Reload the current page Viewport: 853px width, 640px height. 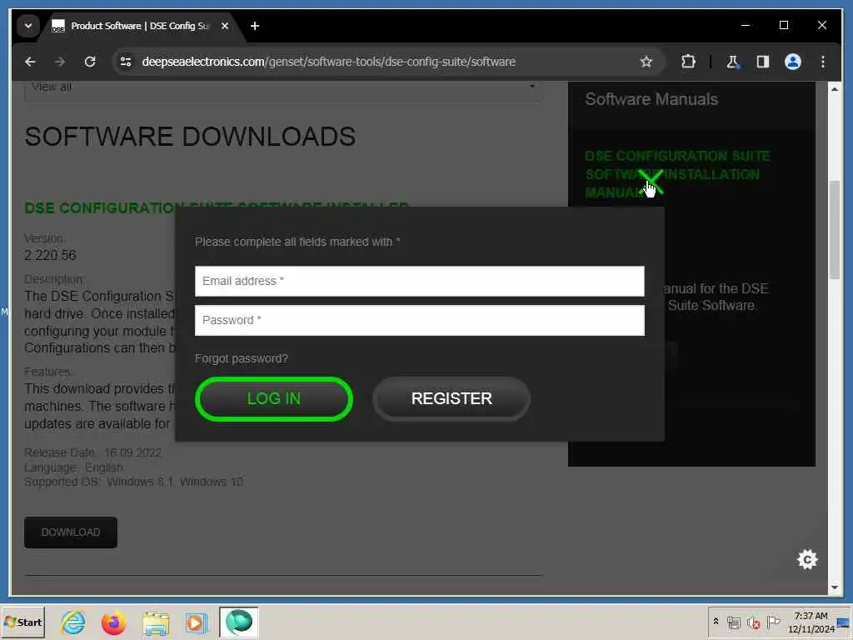click(90, 62)
